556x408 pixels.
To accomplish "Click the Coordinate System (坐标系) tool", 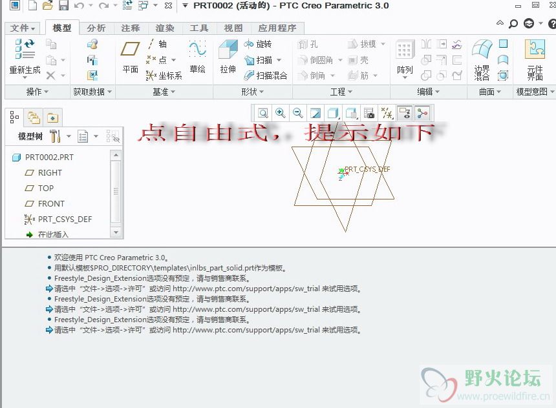I will click(164, 76).
